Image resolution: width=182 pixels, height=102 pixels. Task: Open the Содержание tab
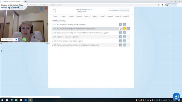[114, 10]
